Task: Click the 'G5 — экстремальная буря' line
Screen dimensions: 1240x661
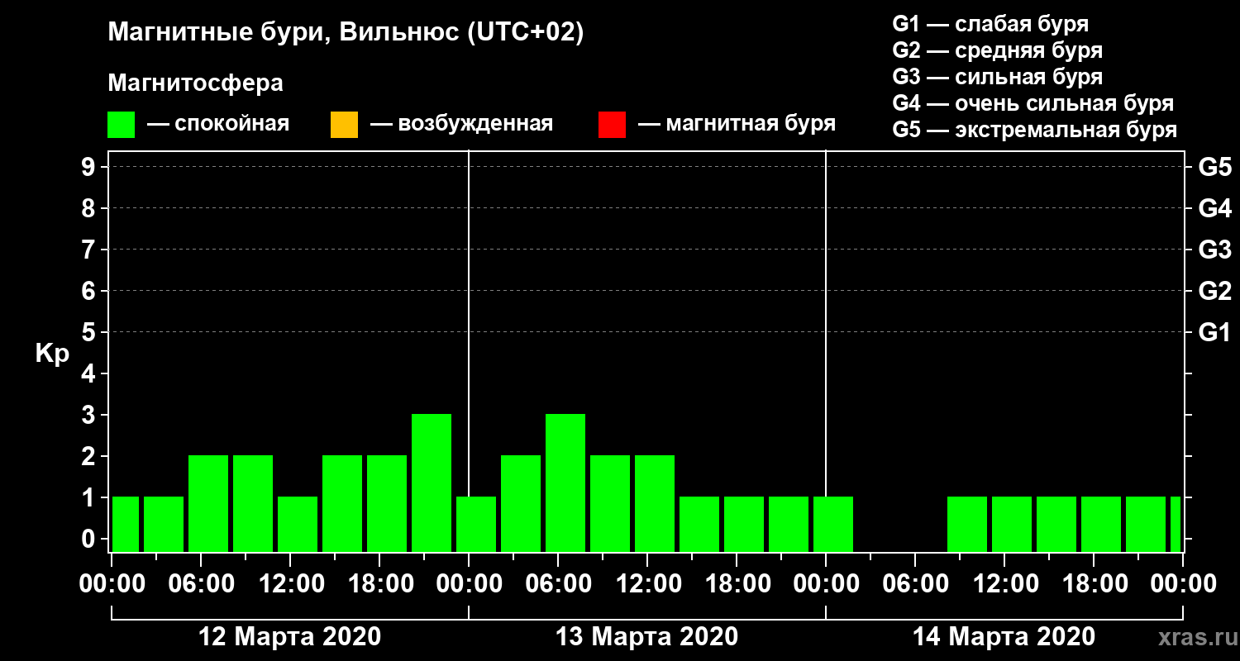Action: point(1035,130)
